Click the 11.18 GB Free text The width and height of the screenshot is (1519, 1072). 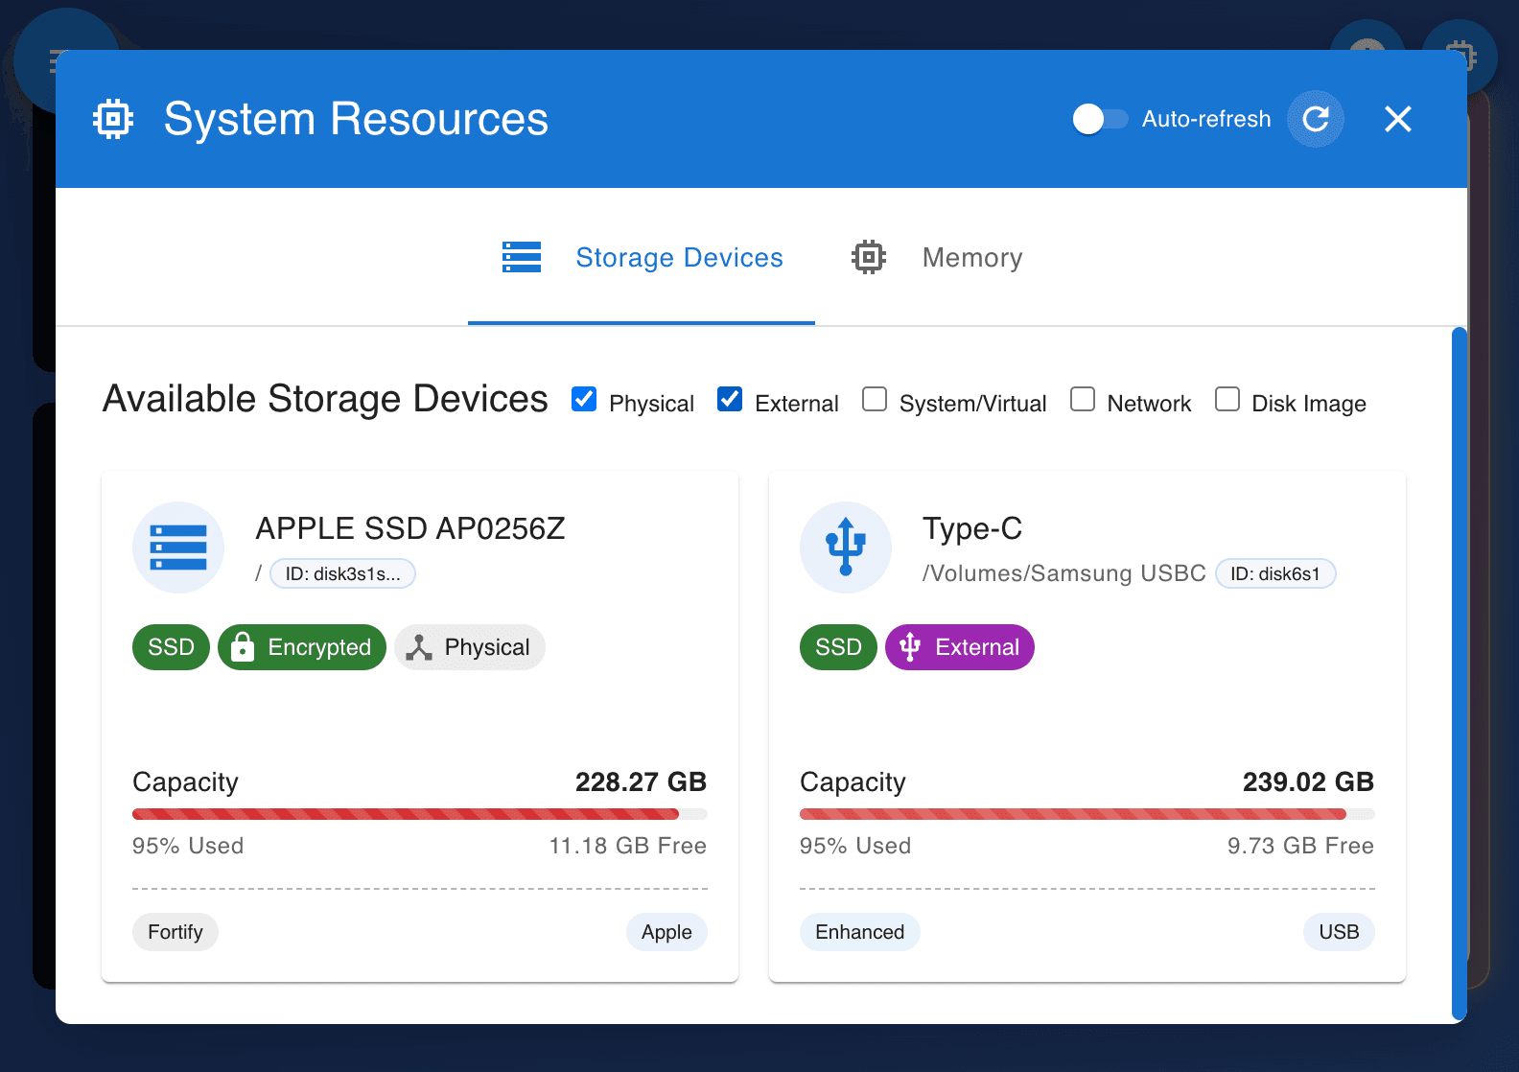pyautogui.click(x=628, y=846)
